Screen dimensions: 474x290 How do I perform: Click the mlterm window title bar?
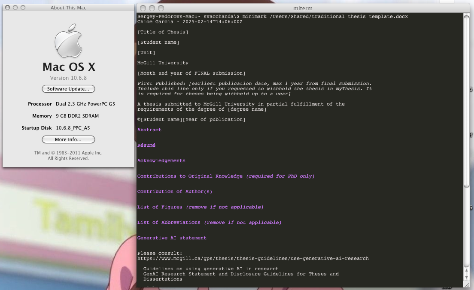click(x=303, y=8)
